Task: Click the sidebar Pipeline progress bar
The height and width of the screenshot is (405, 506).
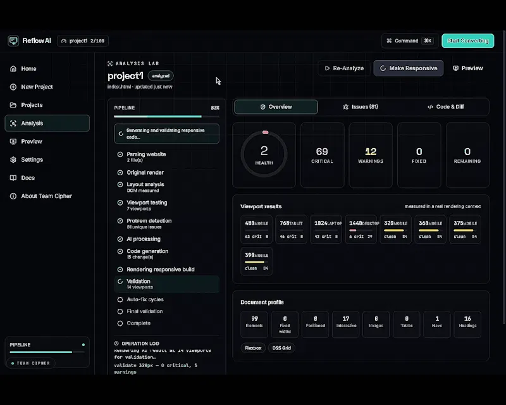Action: tap(47, 352)
